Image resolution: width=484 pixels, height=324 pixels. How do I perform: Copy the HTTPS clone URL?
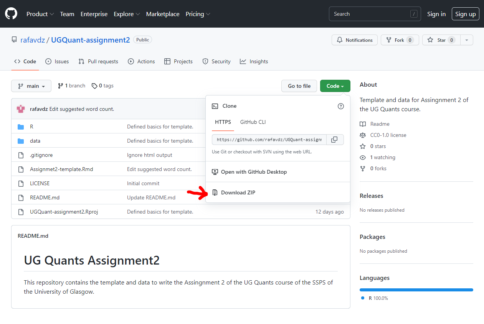click(x=334, y=140)
